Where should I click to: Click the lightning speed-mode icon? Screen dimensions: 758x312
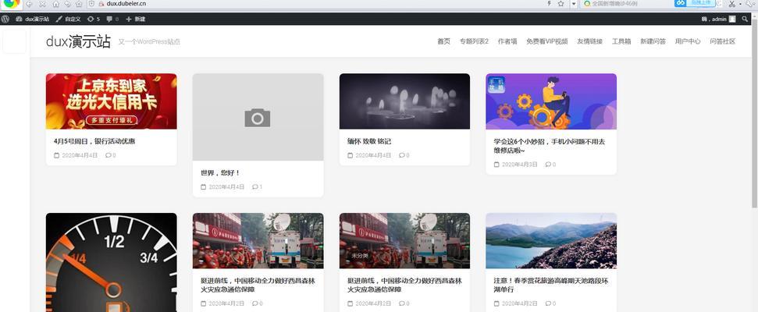tap(549, 4)
